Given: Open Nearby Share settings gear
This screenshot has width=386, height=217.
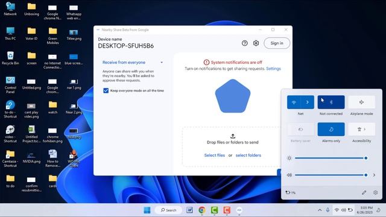Looking at the screenshot, I should coord(256,43).
